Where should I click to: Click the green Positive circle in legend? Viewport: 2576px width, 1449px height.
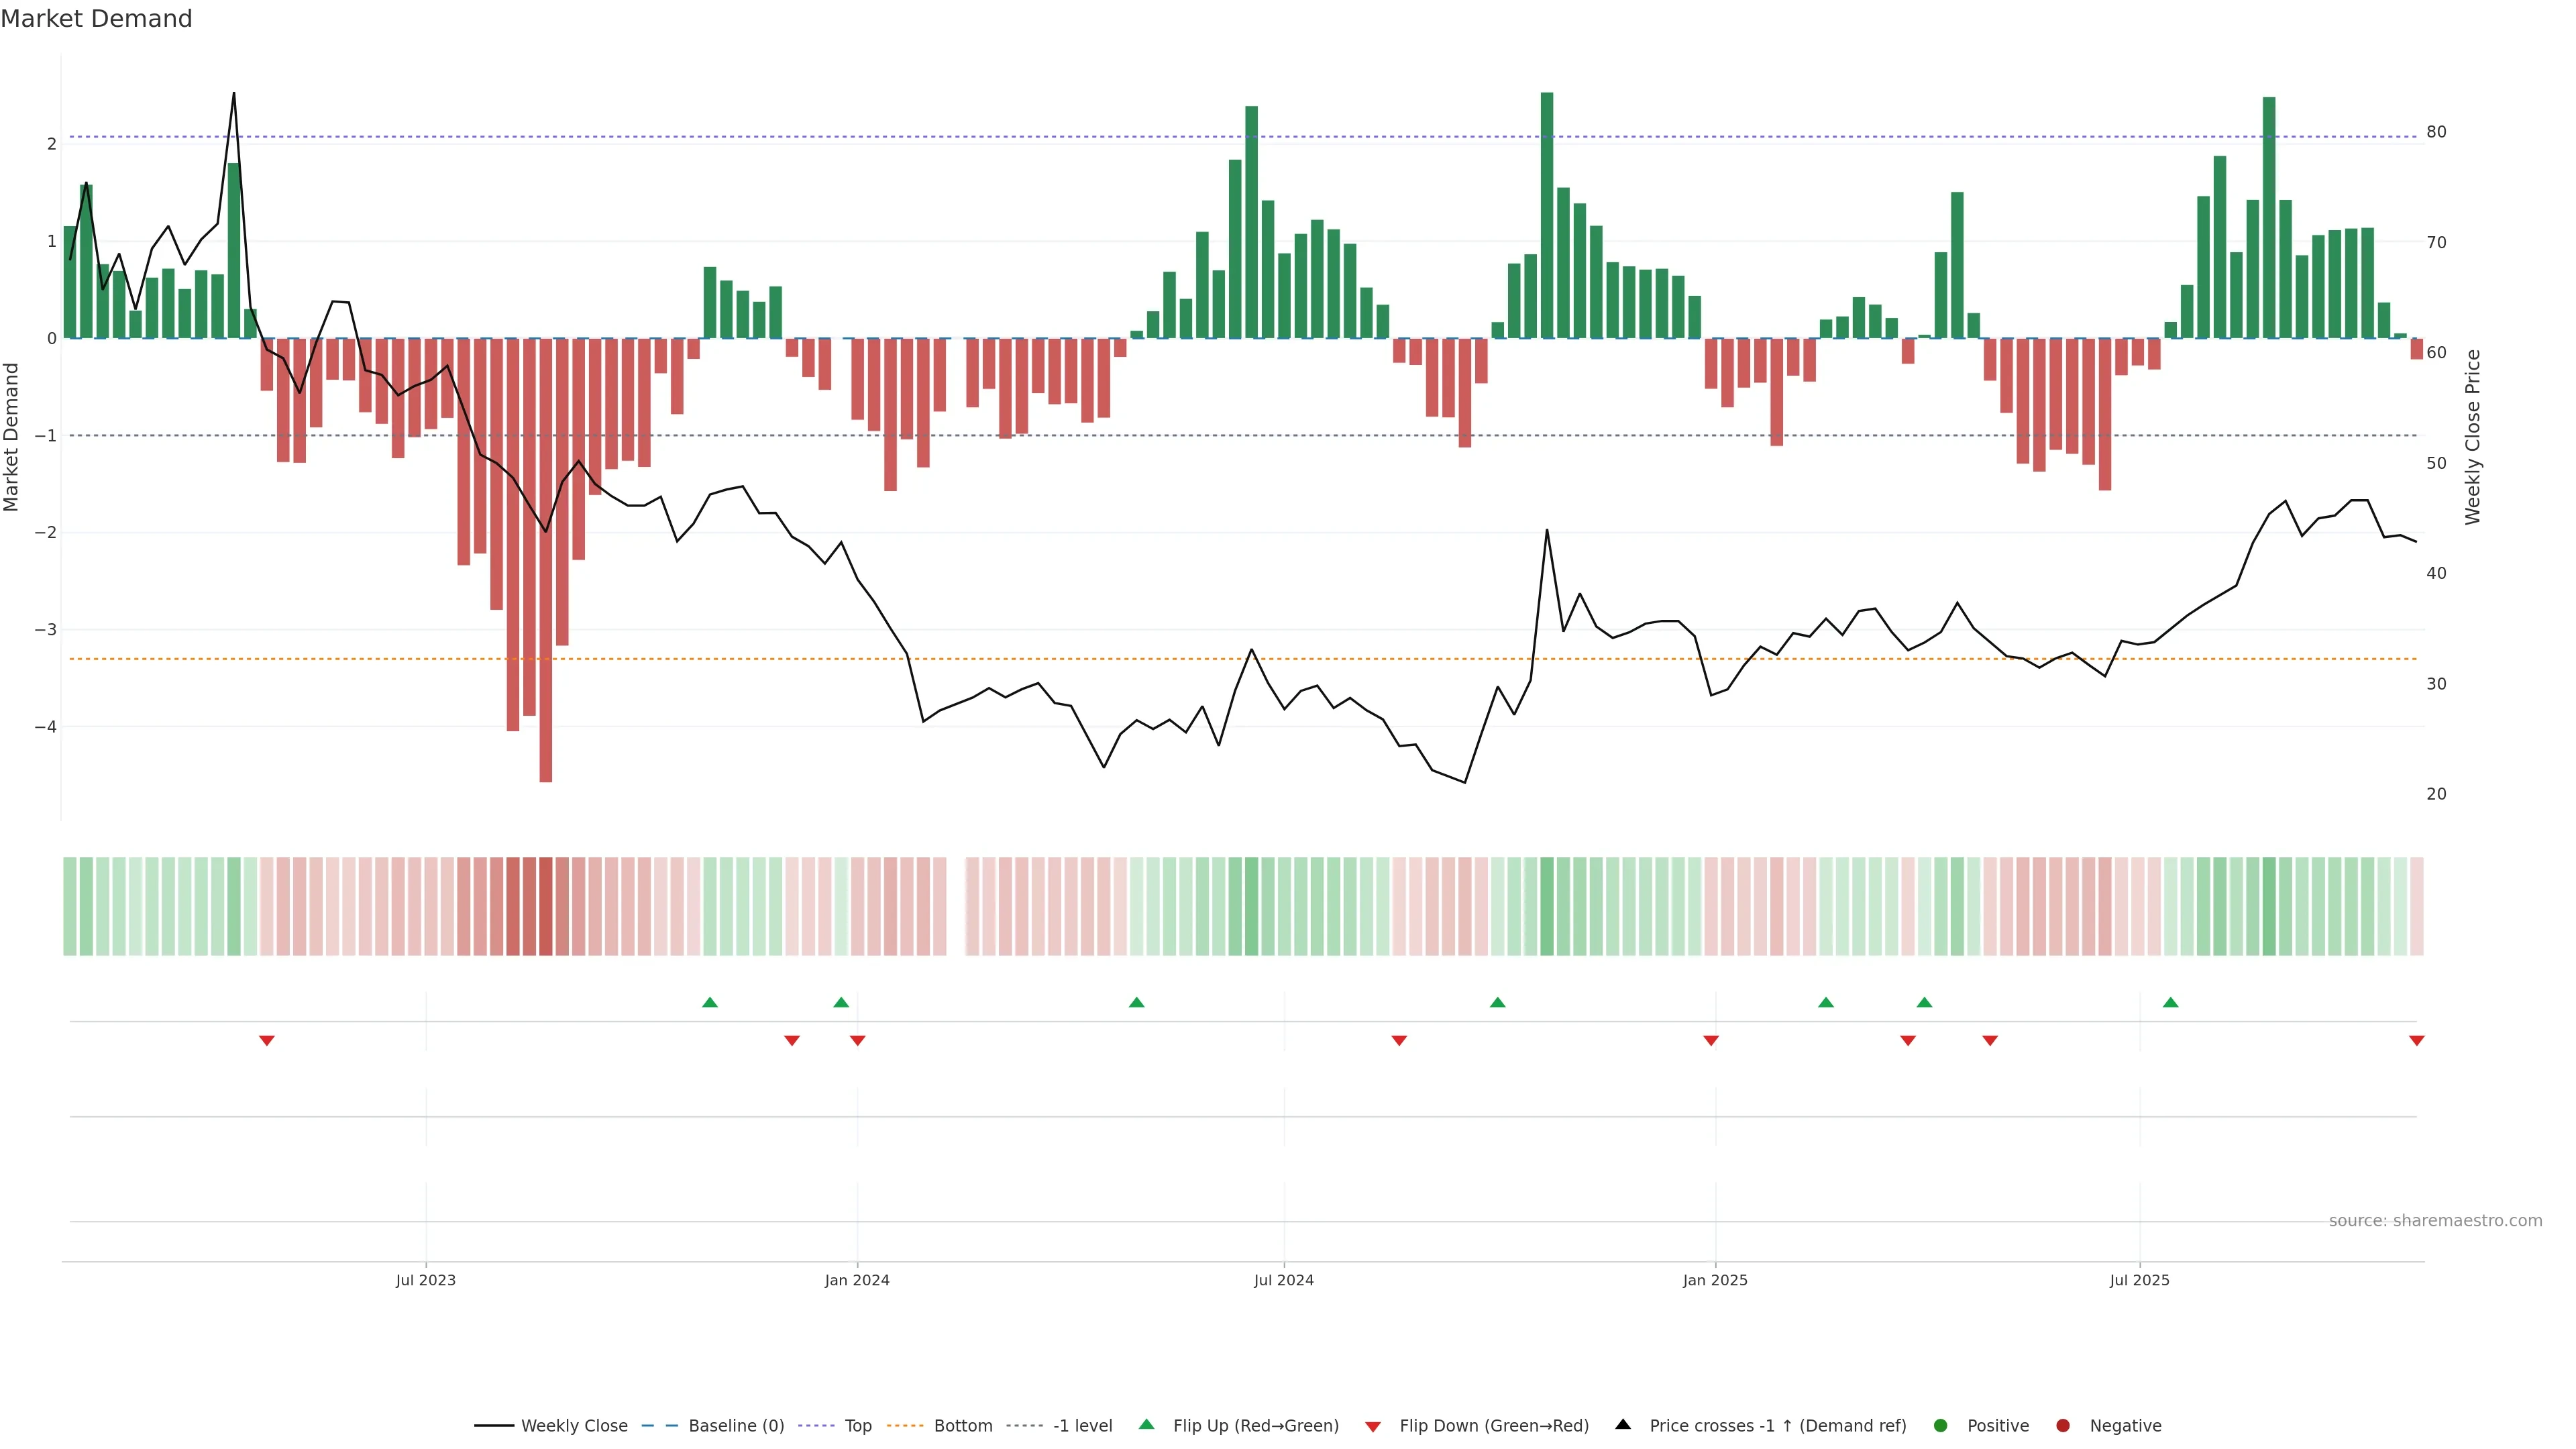coord(1940,1425)
